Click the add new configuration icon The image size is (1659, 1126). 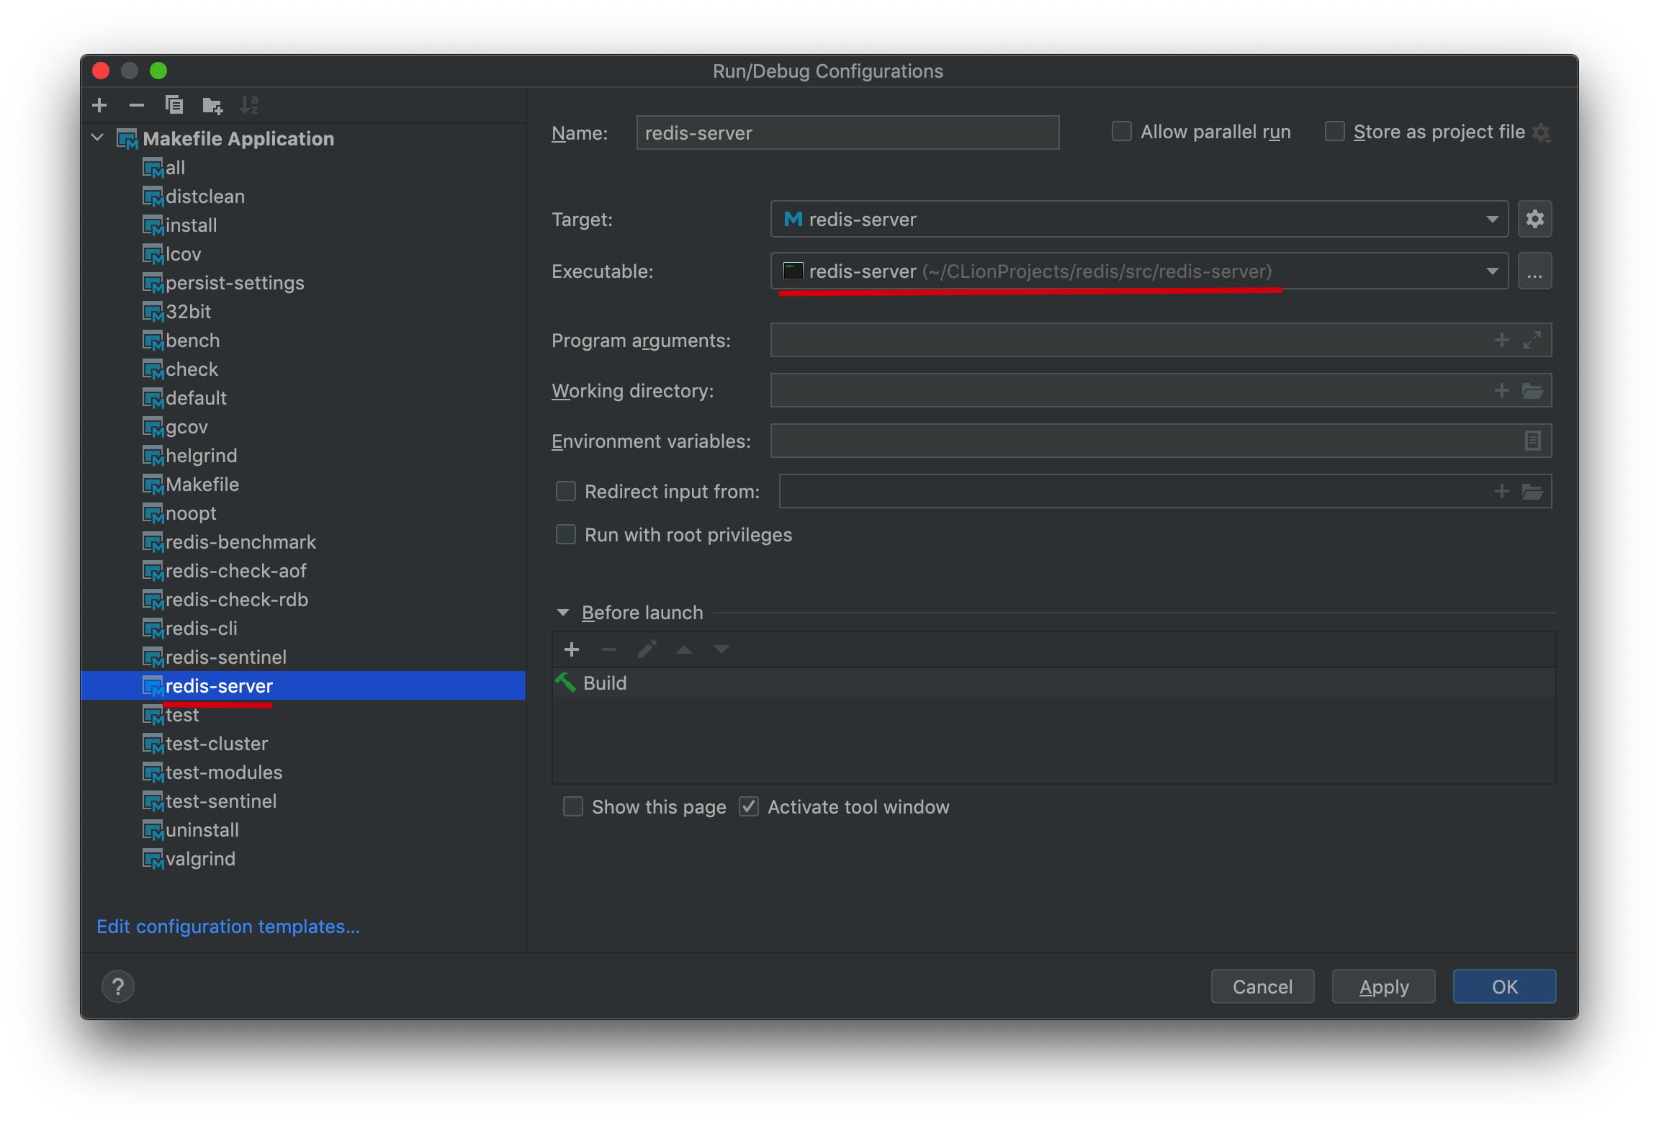[x=101, y=104]
